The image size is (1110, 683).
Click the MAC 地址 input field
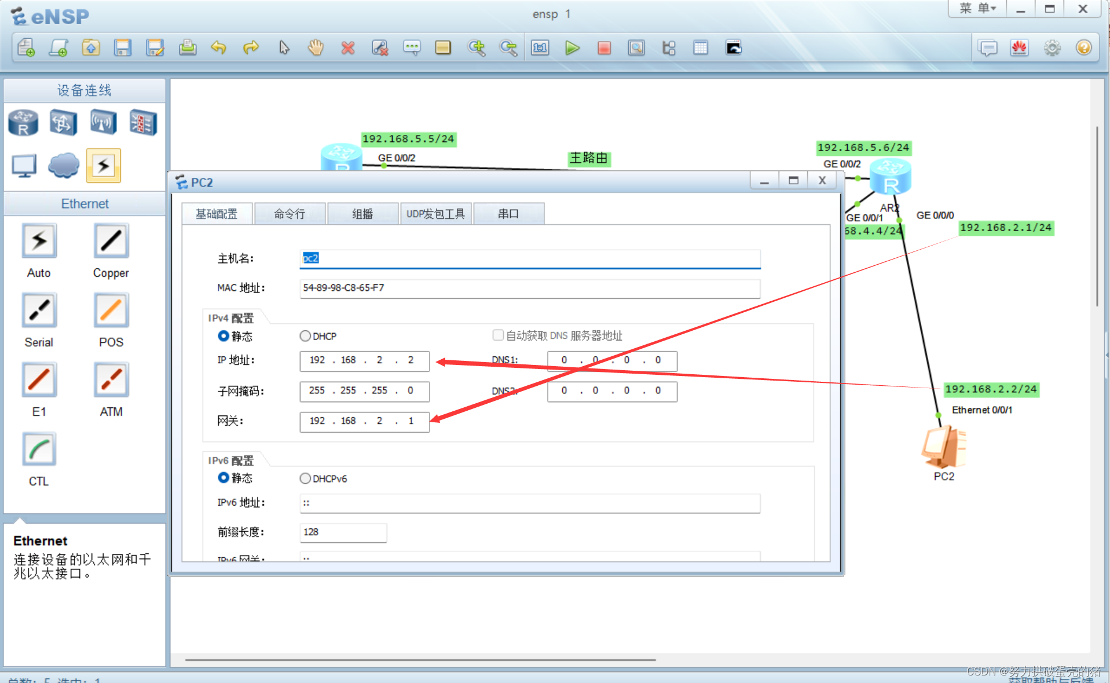[x=530, y=288]
